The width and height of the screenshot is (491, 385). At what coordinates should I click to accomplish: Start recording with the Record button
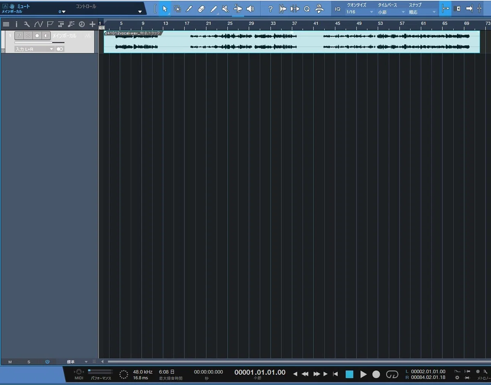(x=376, y=374)
